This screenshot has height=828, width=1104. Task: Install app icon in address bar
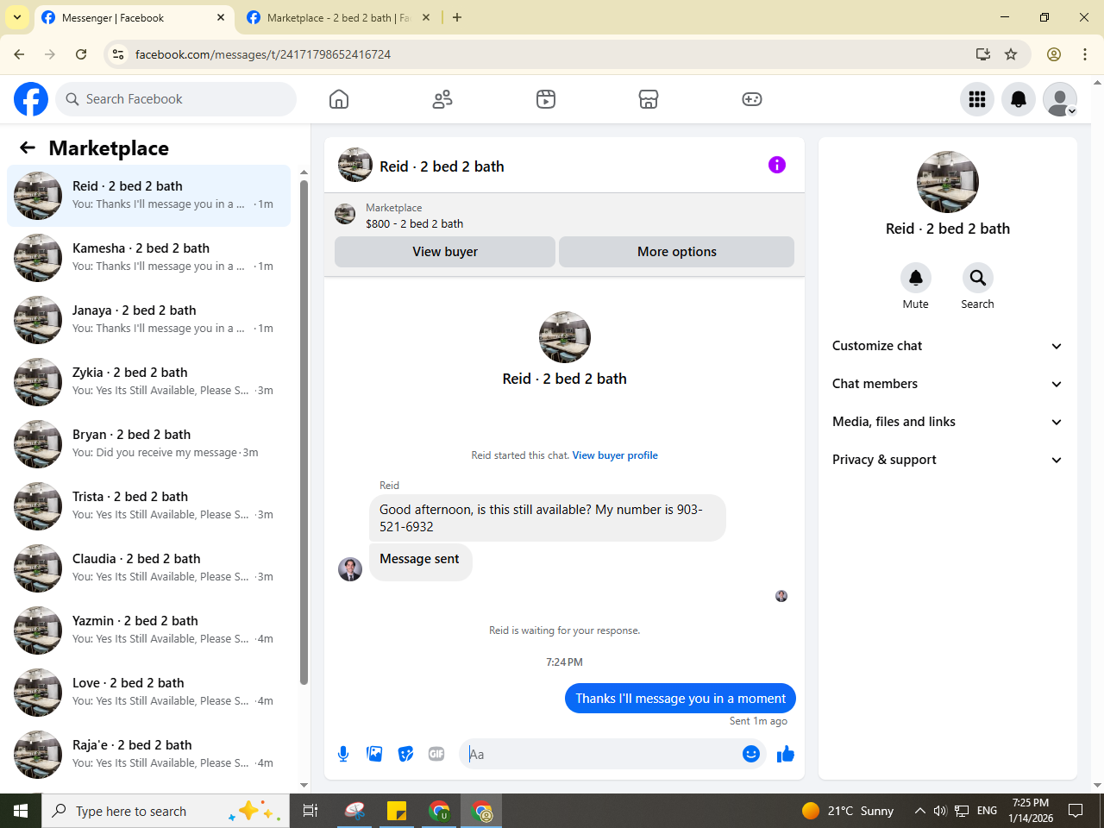pos(982,54)
